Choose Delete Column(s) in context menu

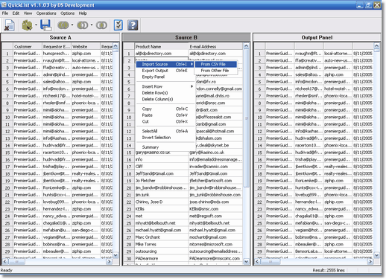pos(165,99)
